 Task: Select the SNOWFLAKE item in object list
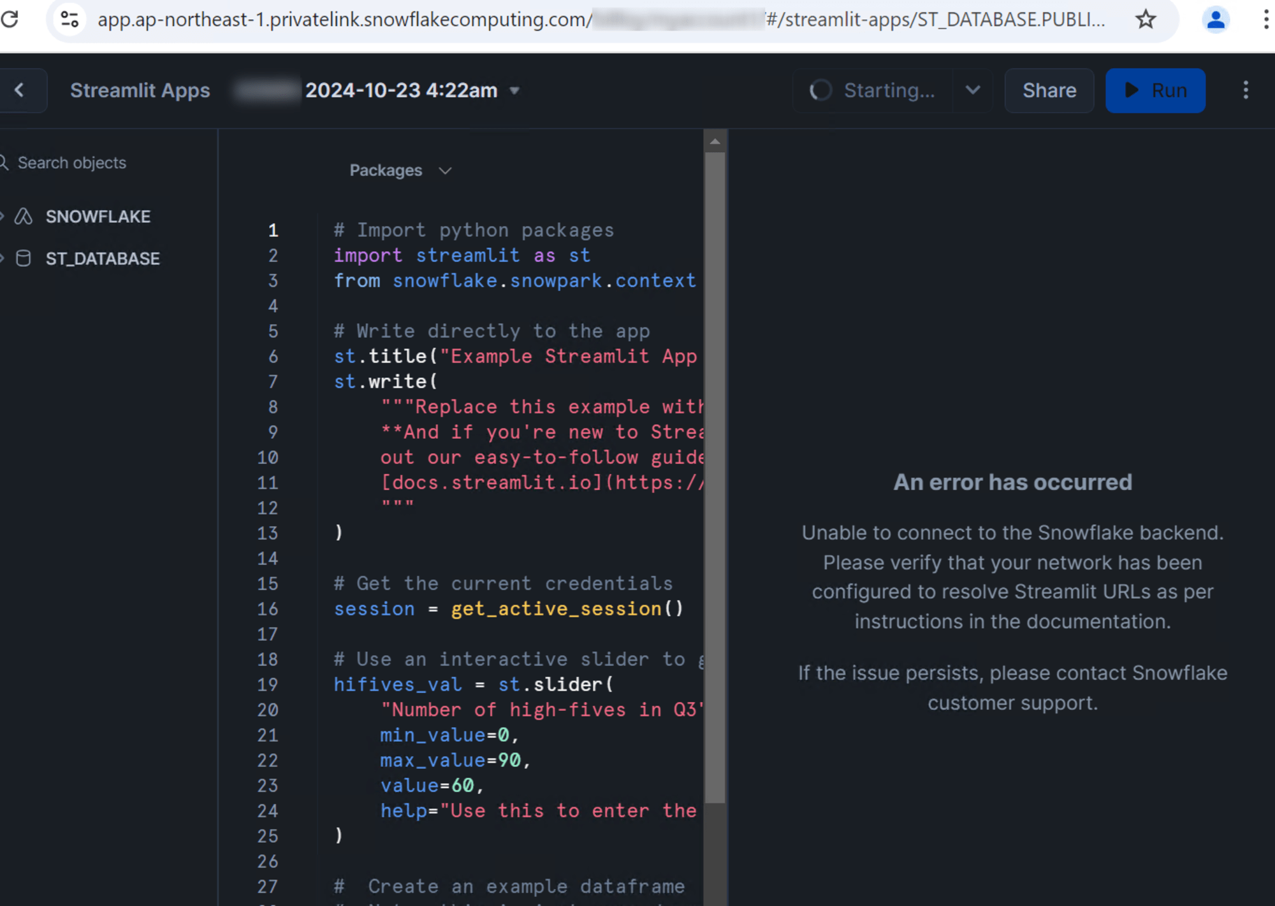tap(98, 217)
